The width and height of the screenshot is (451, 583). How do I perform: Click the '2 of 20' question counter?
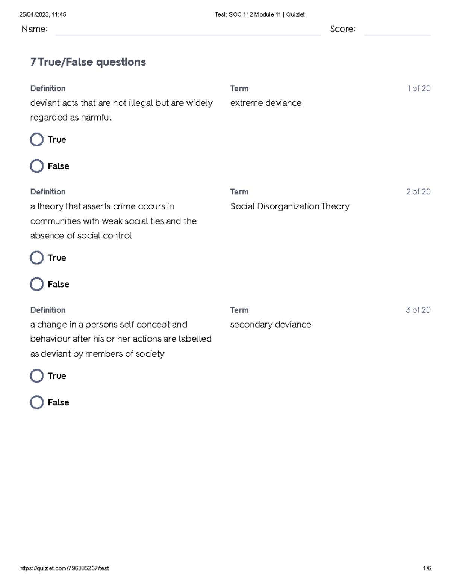pos(418,192)
